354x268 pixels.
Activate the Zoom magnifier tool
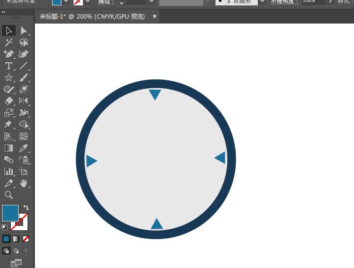9,195
